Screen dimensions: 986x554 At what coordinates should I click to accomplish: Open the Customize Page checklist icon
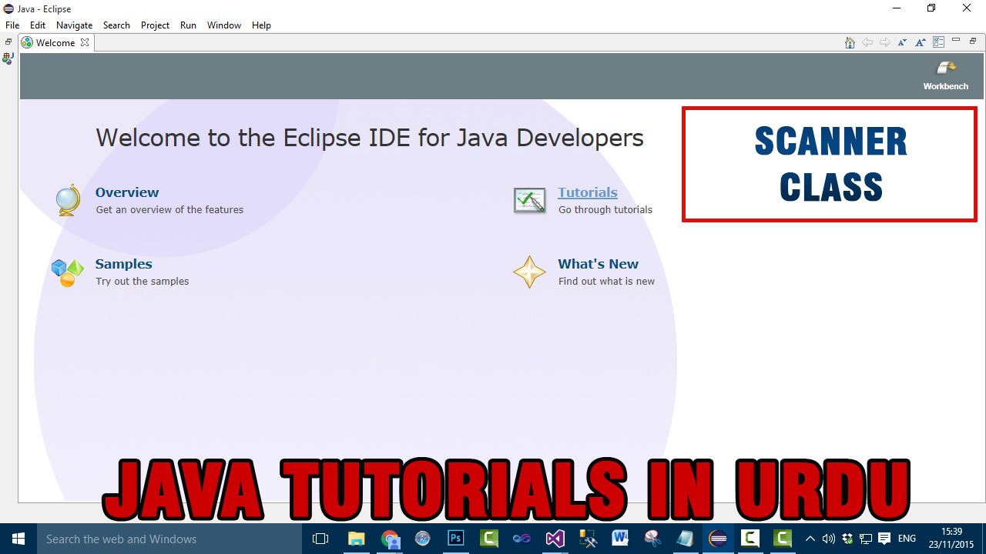click(938, 42)
